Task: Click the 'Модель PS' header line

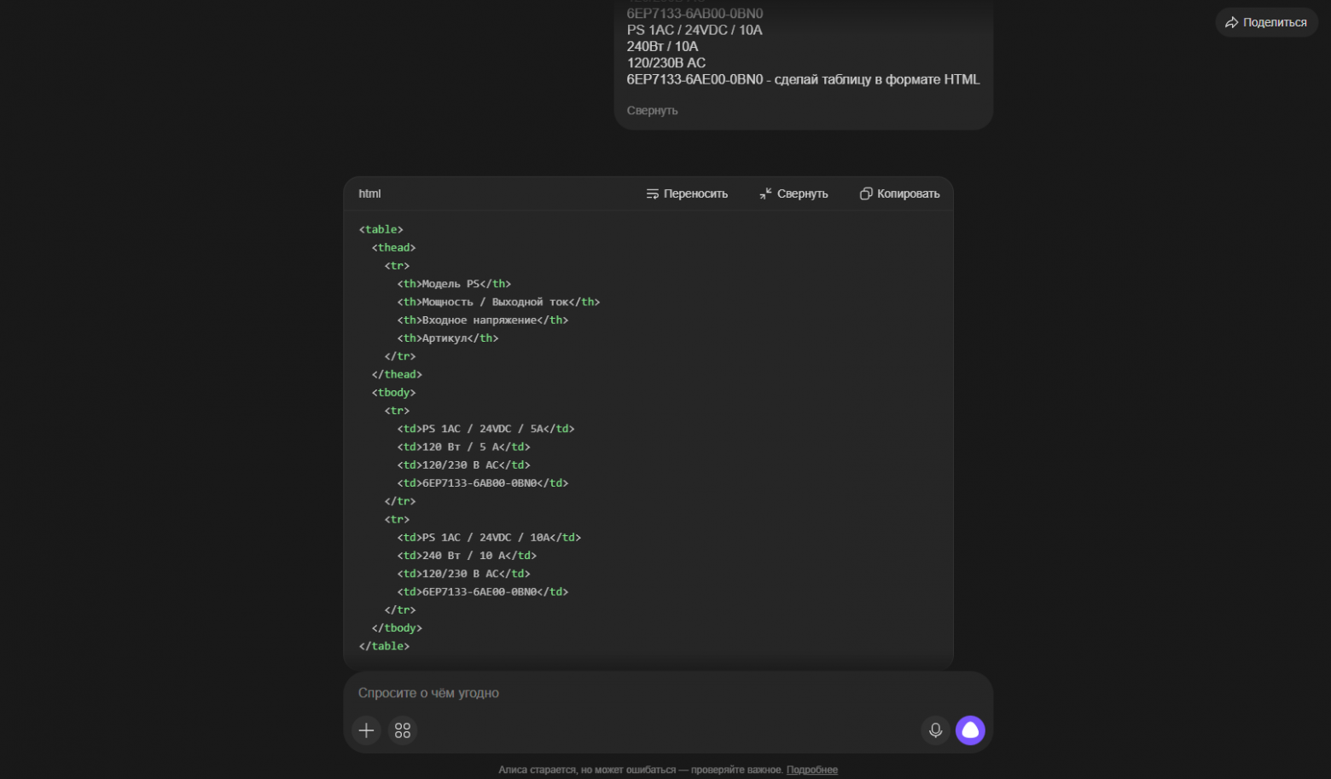Action: point(454,284)
